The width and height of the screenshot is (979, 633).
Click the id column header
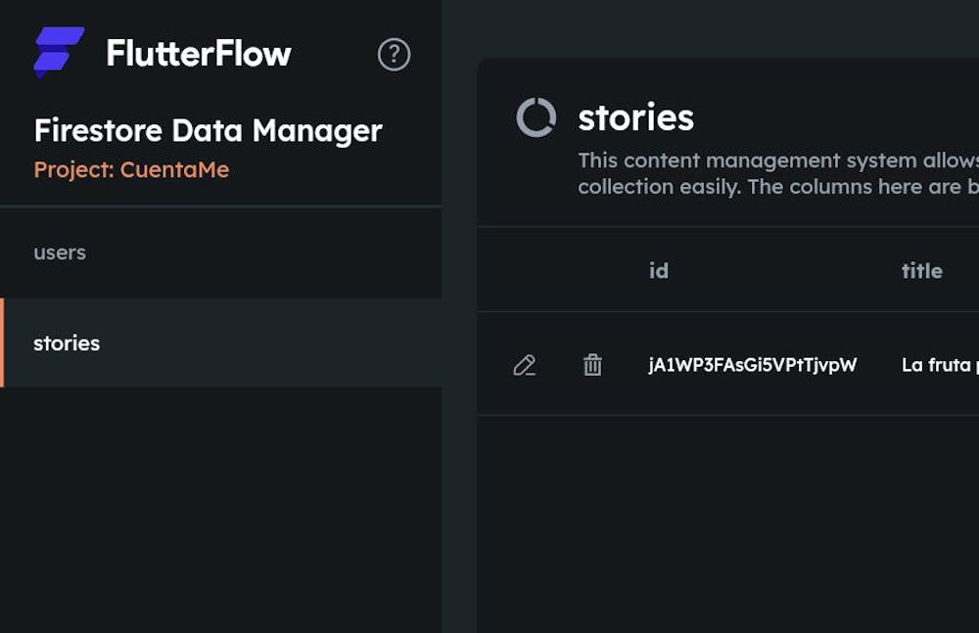tap(659, 271)
